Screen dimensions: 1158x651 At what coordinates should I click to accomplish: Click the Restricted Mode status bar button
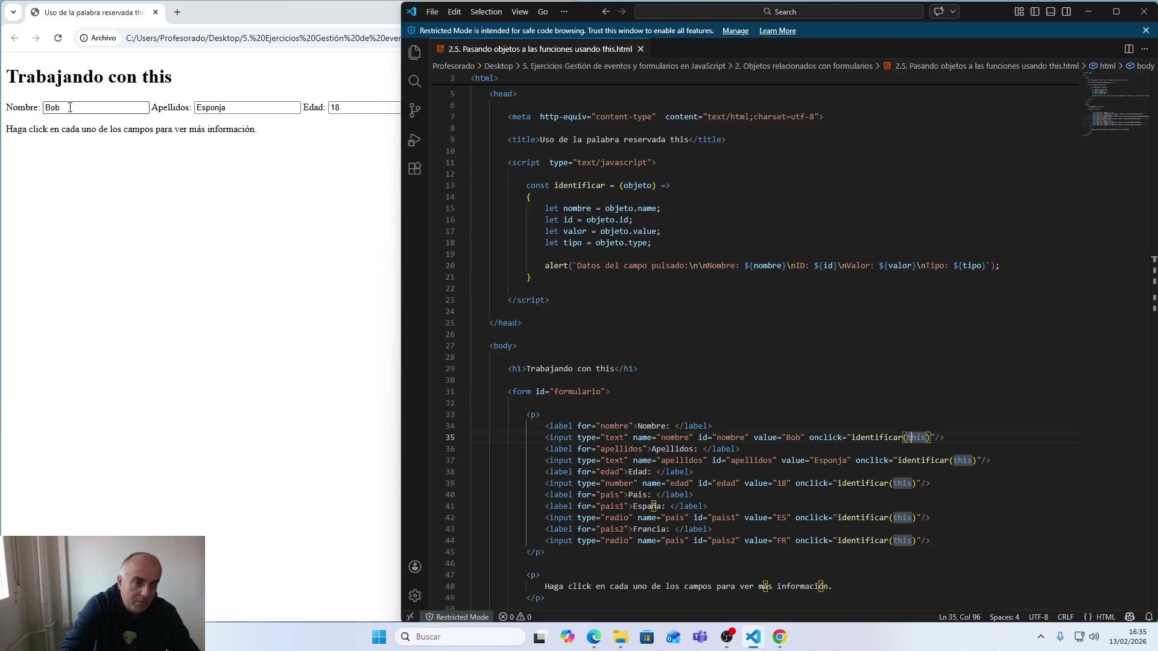coord(457,617)
